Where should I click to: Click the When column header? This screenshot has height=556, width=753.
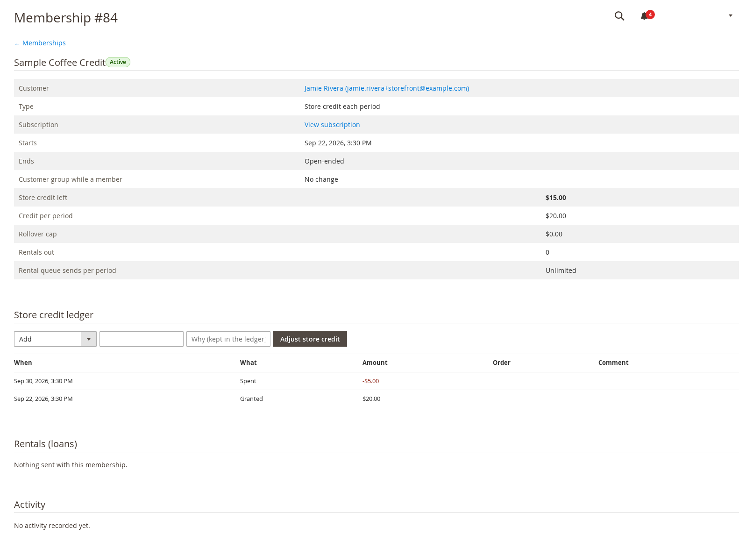coord(23,363)
